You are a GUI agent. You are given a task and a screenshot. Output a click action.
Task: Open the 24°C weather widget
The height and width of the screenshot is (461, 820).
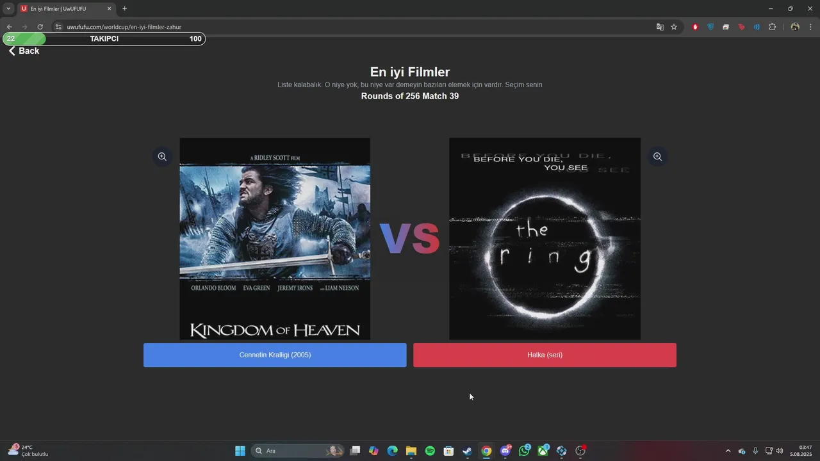pos(28,451)
